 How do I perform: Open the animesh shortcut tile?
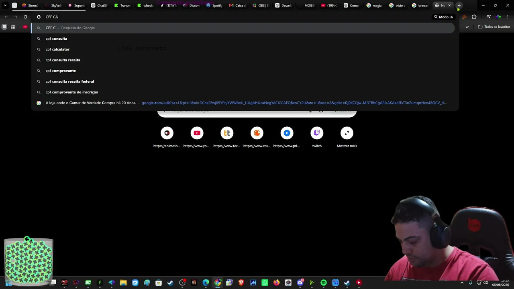(x=167, y=137)
